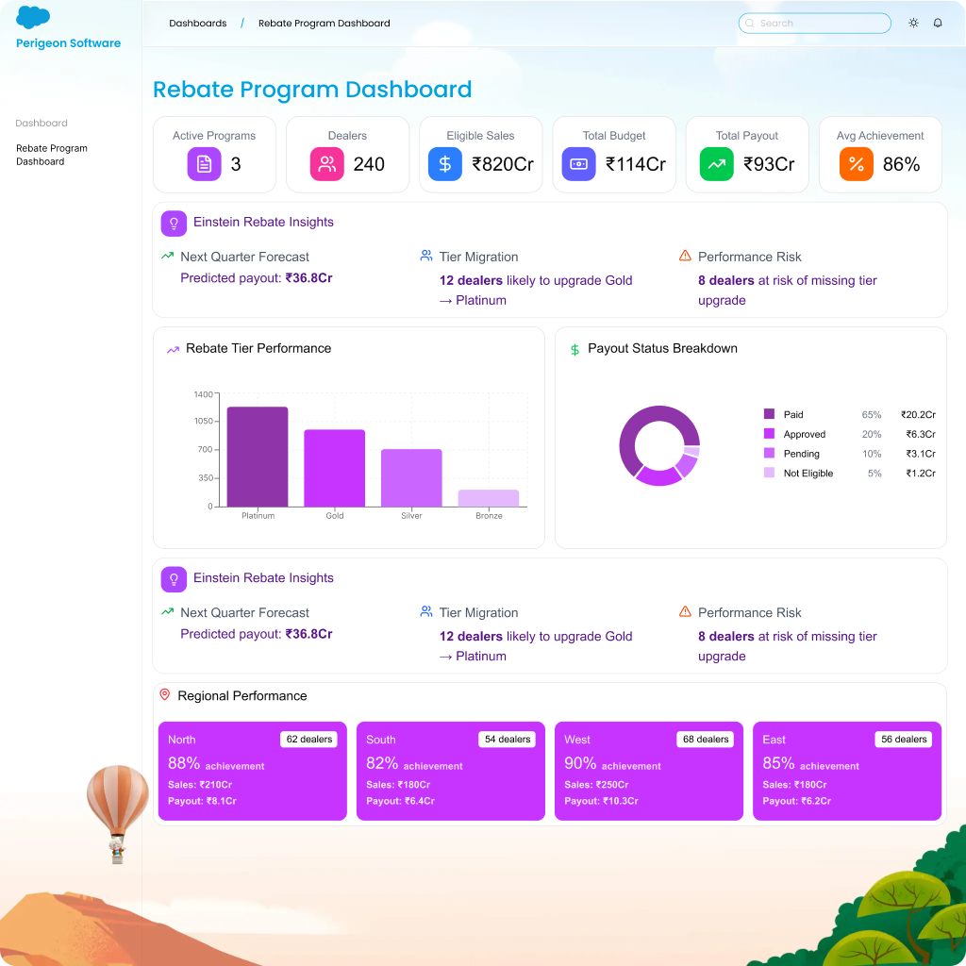Select the Platinum bar in Tier Performance chart
Image resolution: width=966 pixels, height=966 pixels.
tap(258, 458)
